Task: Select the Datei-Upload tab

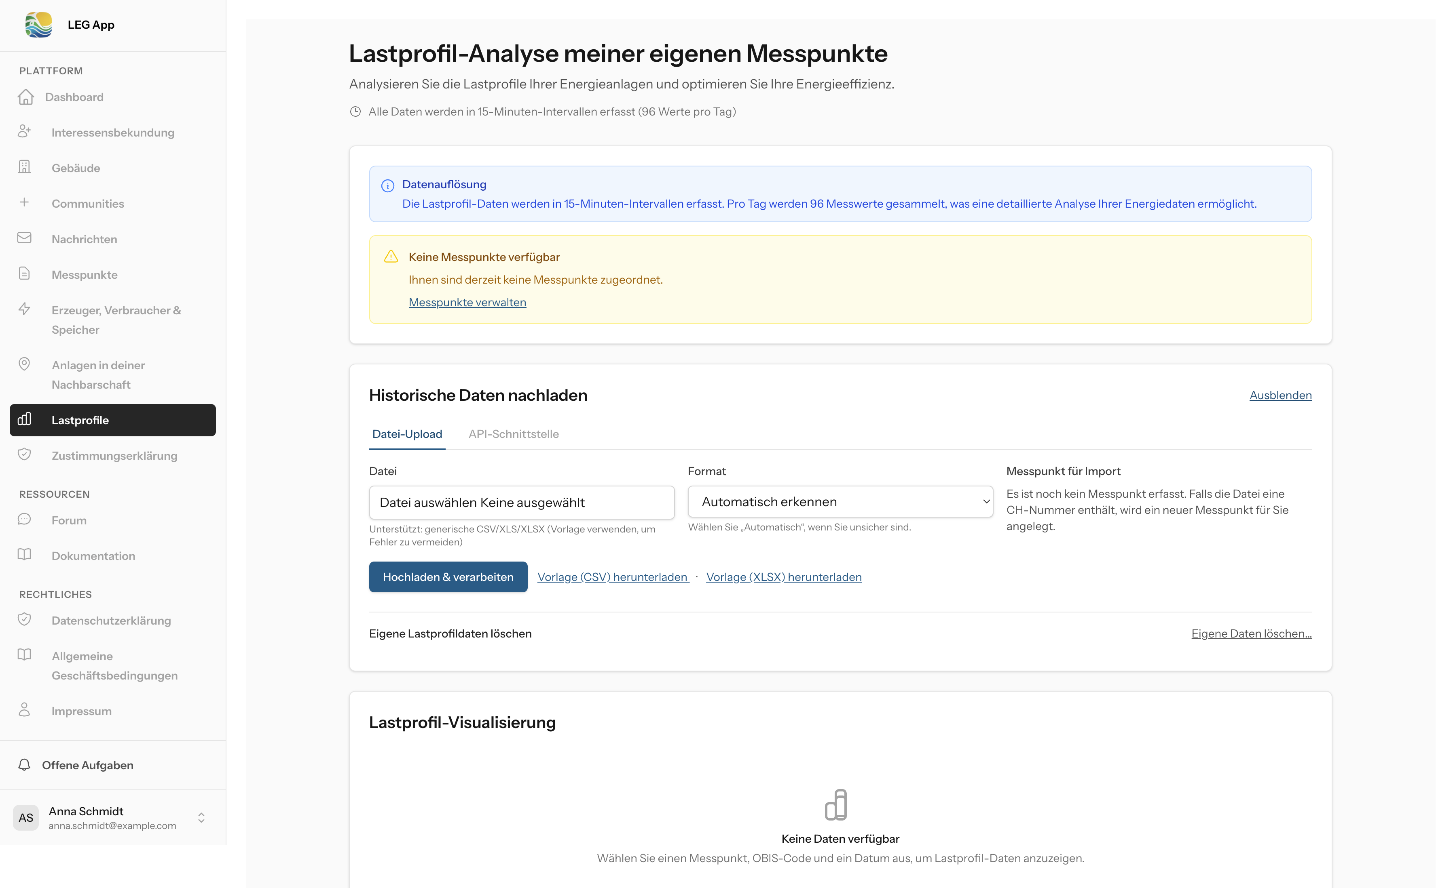Action: [407, 433]
